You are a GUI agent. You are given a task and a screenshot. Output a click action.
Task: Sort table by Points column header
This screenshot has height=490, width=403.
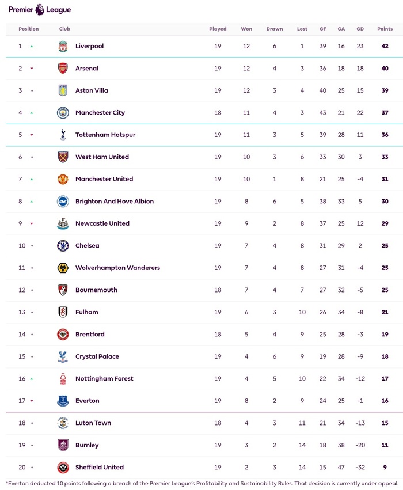(x=385, y=29)
